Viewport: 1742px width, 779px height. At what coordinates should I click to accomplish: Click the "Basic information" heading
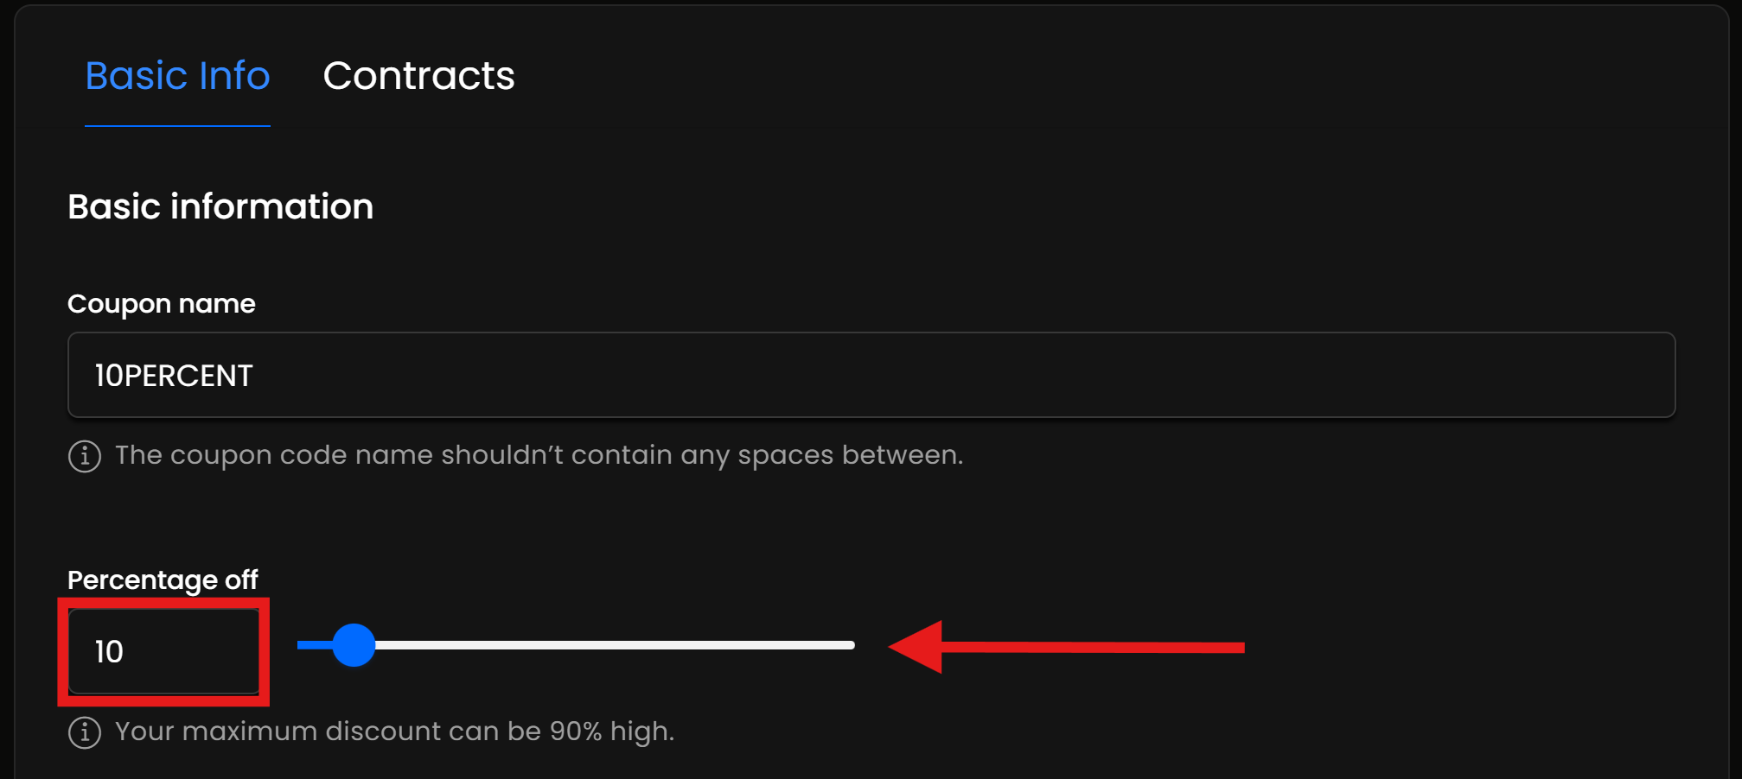220,207
